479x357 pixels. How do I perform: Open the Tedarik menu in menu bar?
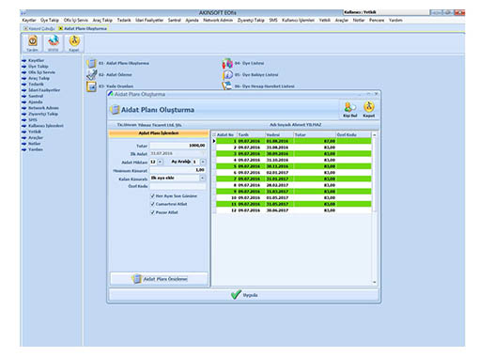(x=124, y=21)
